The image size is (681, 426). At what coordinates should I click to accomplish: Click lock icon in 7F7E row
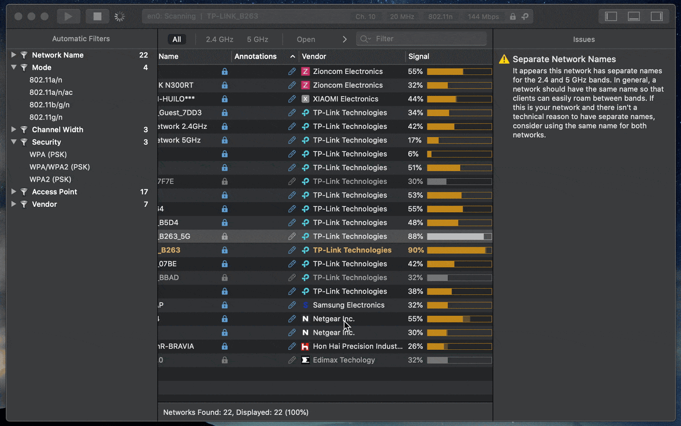click(x=225, y=181)
